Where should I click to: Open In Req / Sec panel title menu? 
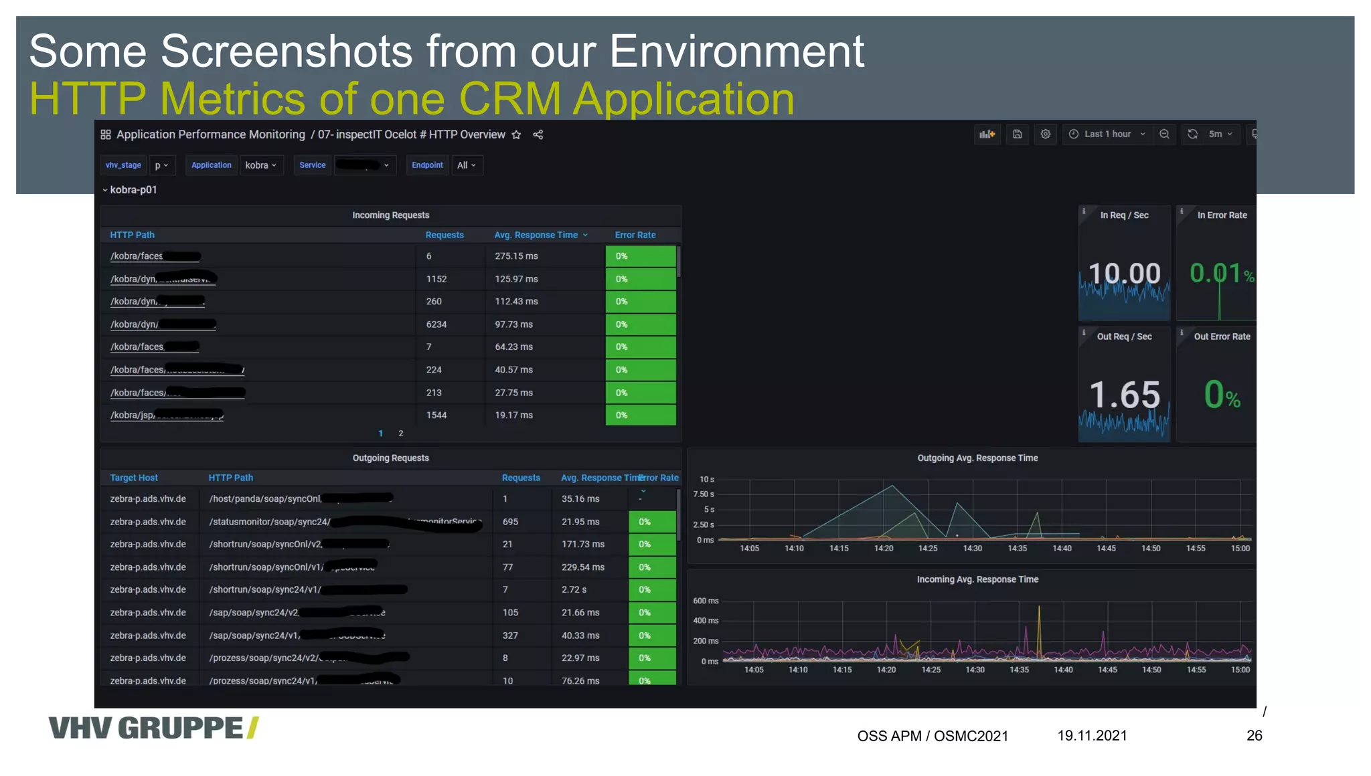click(1125, 215)
